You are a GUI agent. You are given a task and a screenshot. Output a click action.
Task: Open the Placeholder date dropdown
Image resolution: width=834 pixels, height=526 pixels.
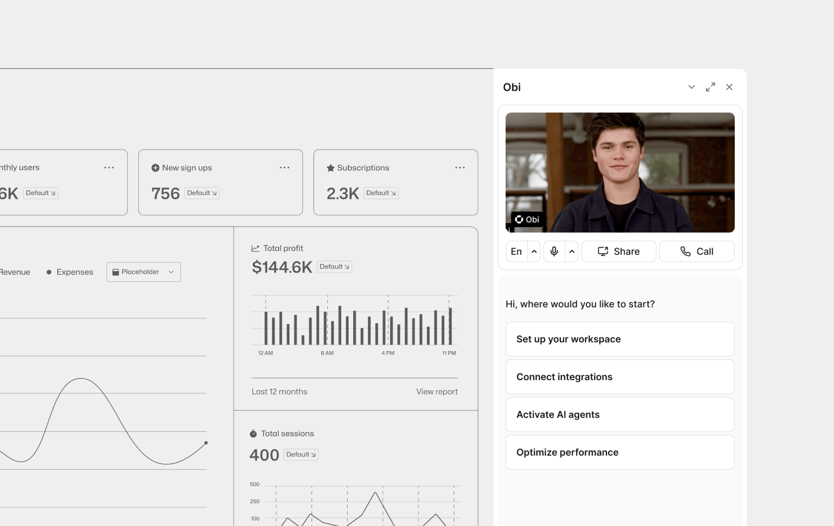(143, 272)
